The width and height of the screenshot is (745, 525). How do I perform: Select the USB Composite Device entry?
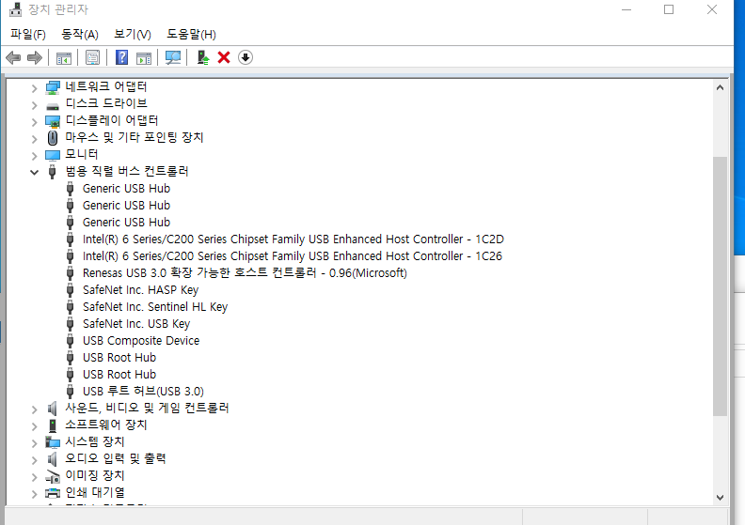click(x=141, y=341)
